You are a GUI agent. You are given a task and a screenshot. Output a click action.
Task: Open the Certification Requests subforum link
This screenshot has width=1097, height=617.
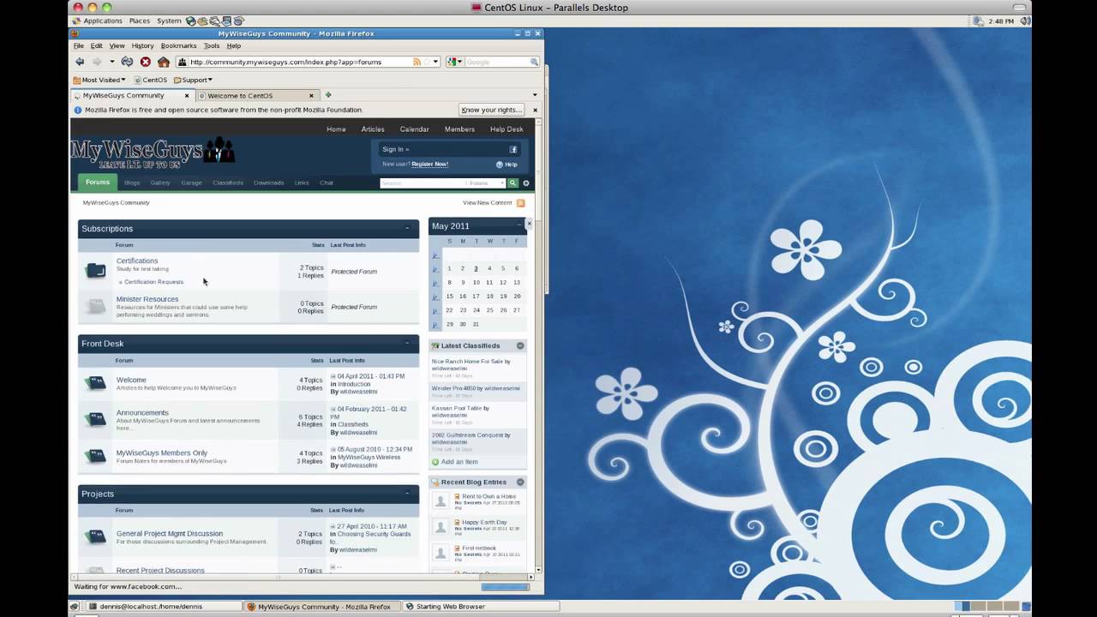click(x=153, y=282)
